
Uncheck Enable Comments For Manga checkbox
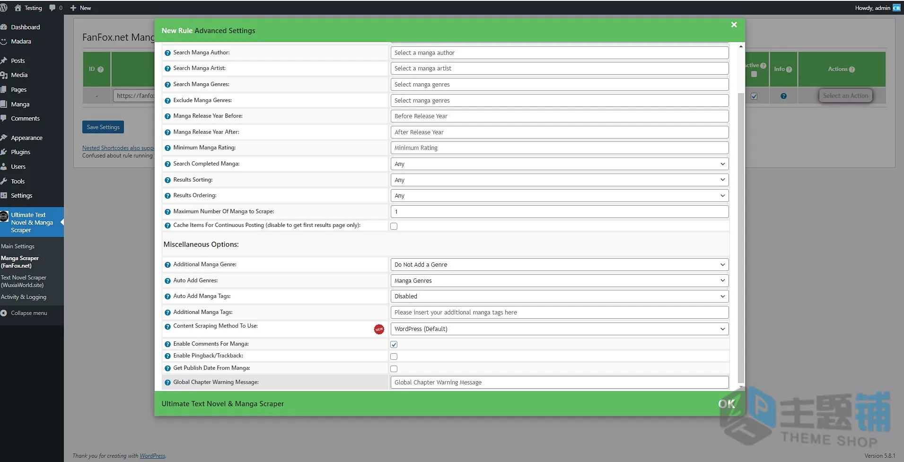click(394, 344)
